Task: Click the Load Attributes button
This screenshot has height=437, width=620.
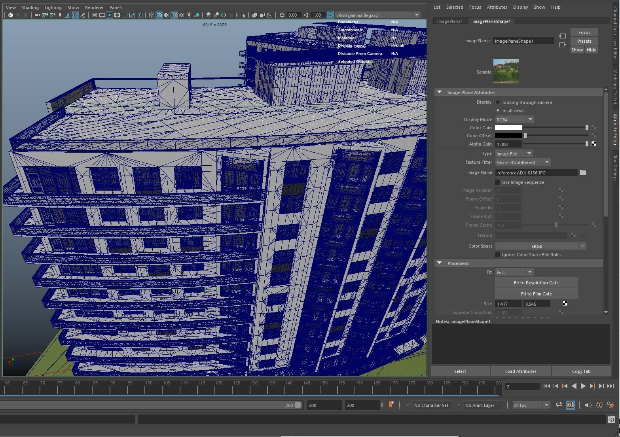Action: [x=521, y=371]
